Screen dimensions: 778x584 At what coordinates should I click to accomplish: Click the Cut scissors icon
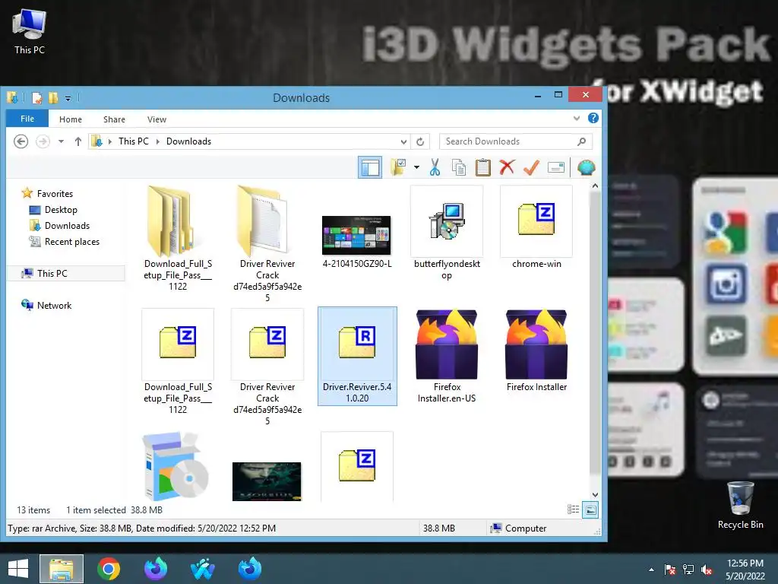435,167
